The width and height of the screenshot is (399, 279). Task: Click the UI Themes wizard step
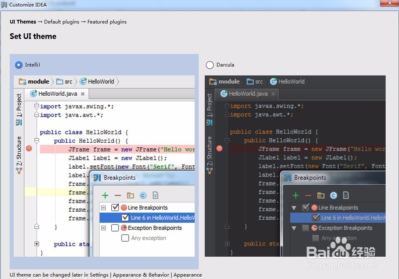(x=23, y=22)
